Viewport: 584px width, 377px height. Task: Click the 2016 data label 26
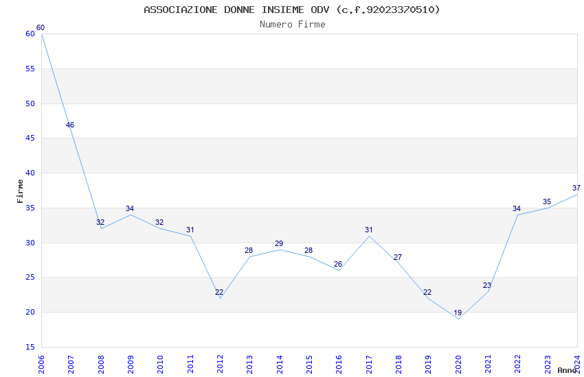pos(338,264)
